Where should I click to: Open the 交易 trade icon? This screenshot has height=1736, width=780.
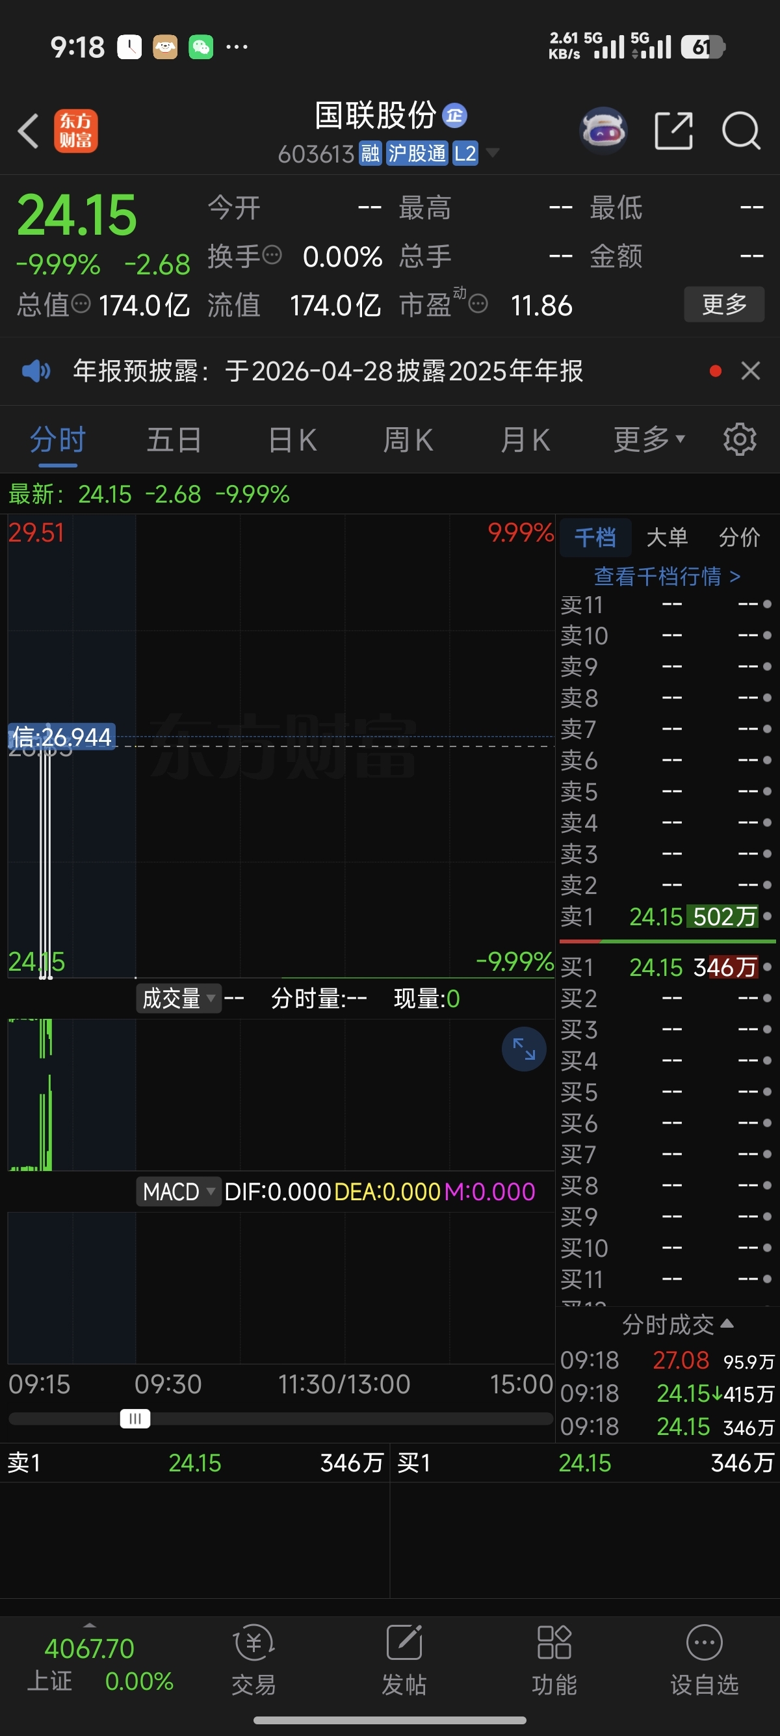coord(254,1660)
